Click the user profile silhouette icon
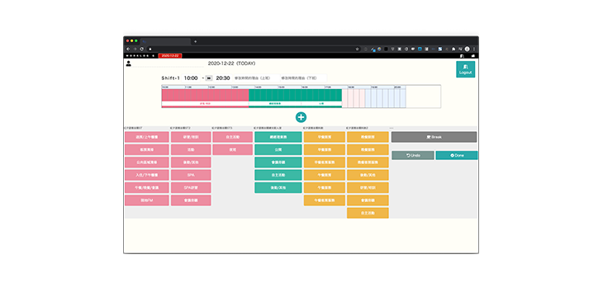 pos(128,64)
